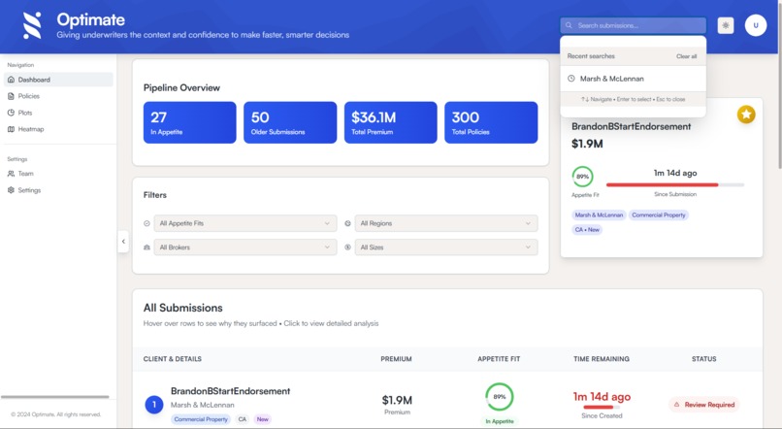Click the sidebar horizontal scrollbar
The image size is (782, 429).
pyautogui.click(x=55, y=397)
